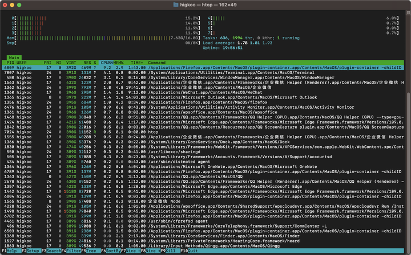The image size is (411, 255).
Task: Click the PID column header
Action: (10, 63)
